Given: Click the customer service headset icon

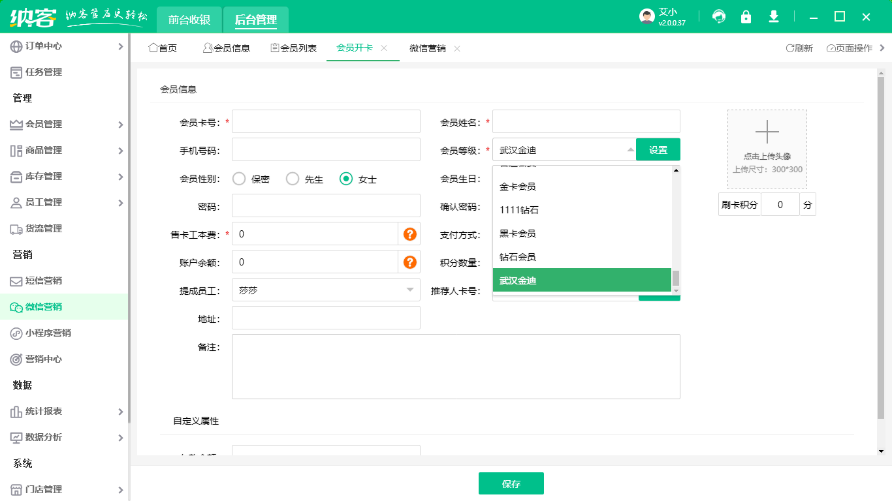Looking at the screenshot, I should (x=719, y=16).
